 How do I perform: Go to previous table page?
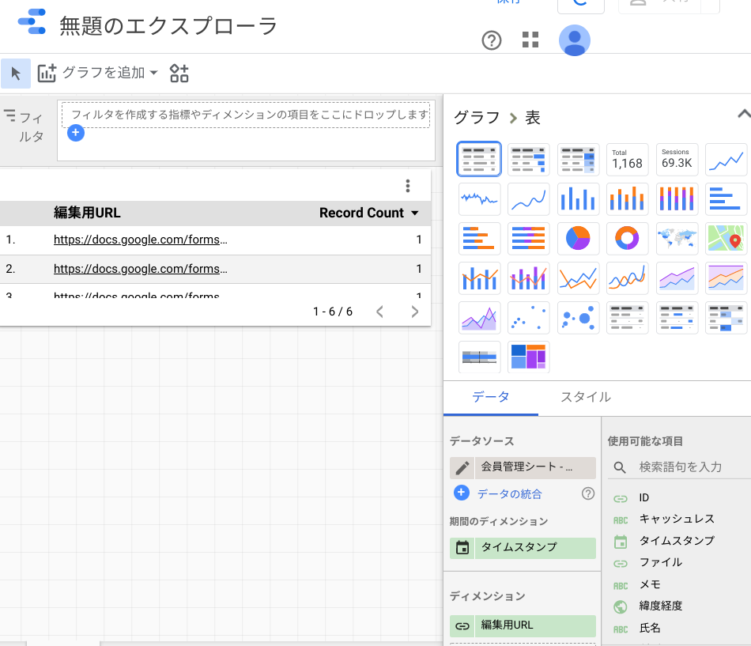(x=379, y=312)
